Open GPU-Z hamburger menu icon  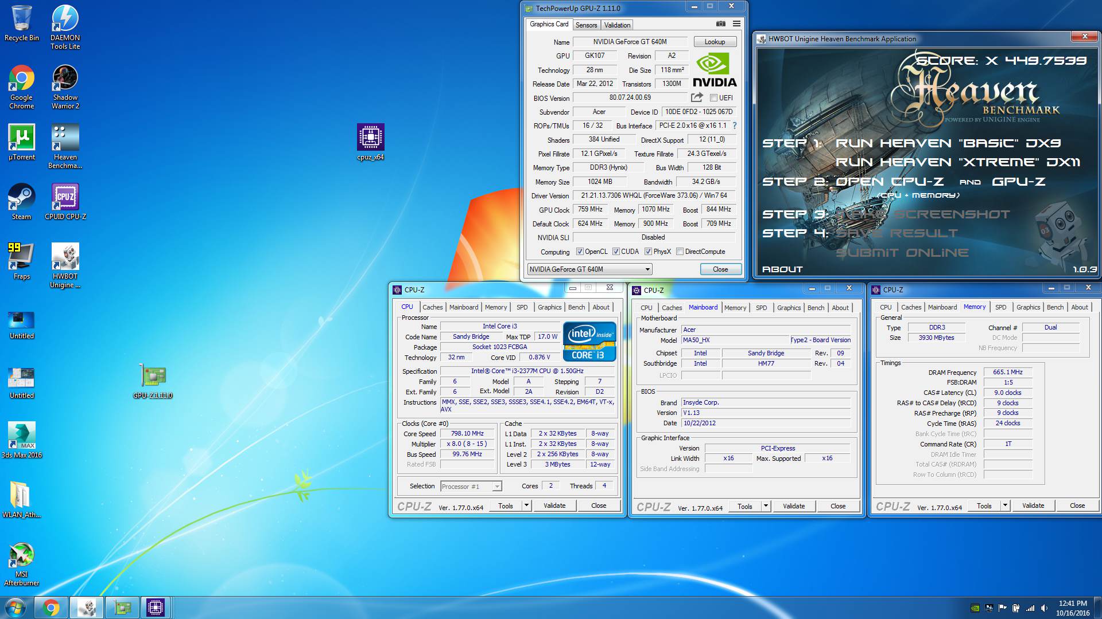[736, 24]
